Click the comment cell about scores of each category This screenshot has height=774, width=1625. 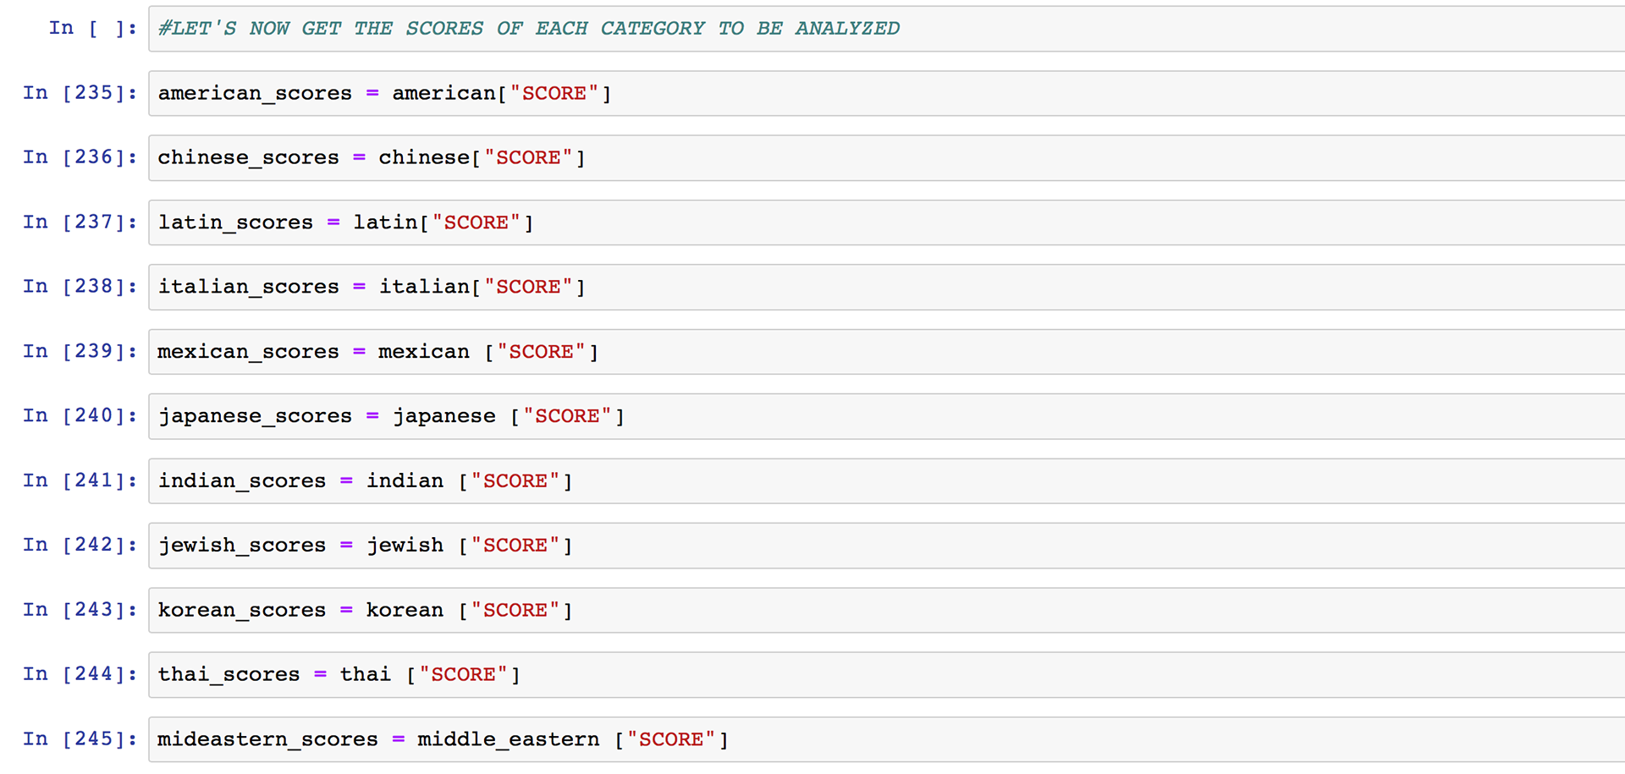click(x=886, y=29)
